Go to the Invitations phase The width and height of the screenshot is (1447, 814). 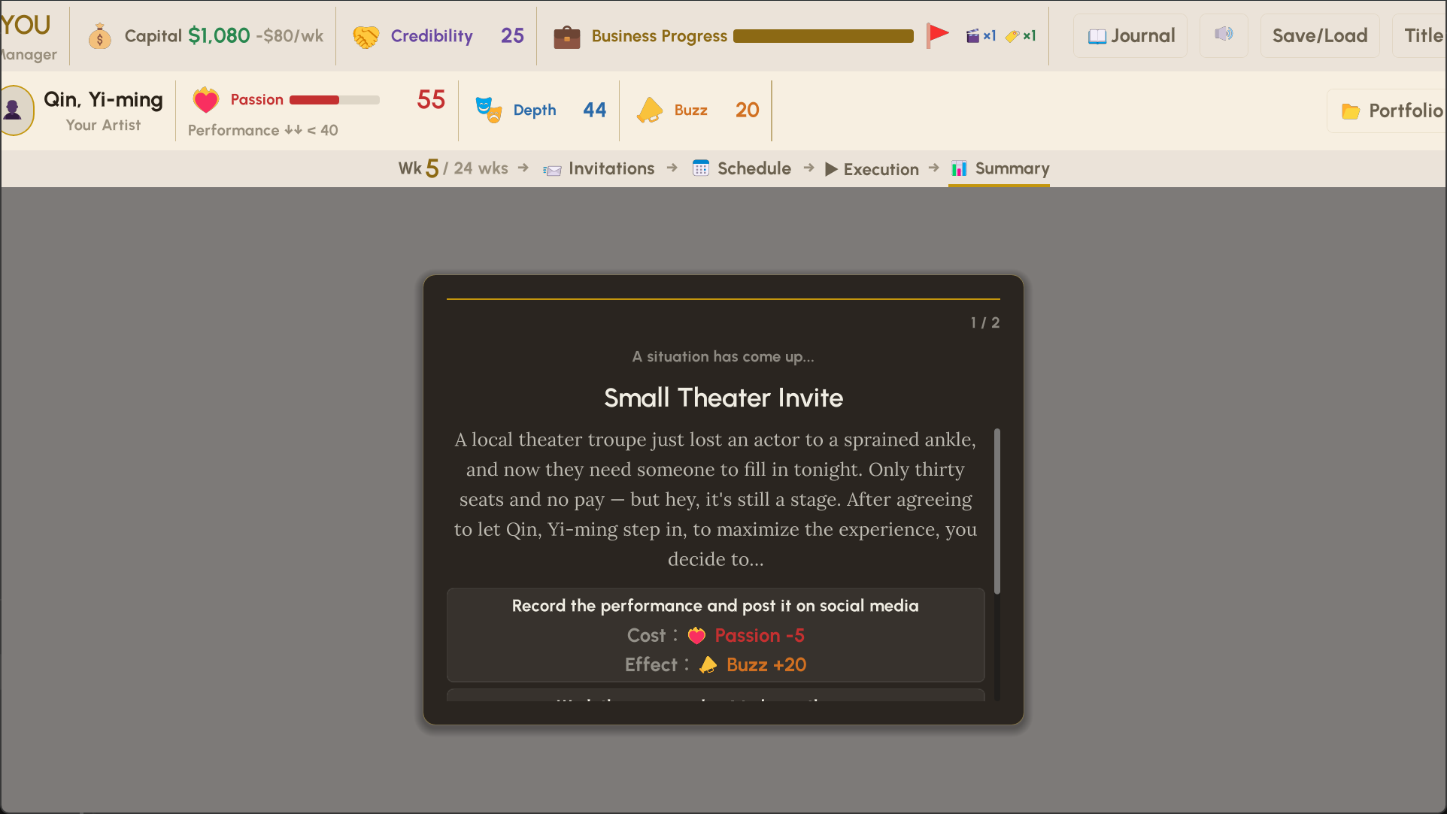point(599,168)
